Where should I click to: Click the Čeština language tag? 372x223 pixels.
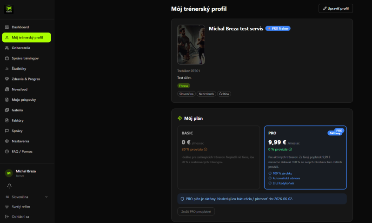click(x=224, y=94)
